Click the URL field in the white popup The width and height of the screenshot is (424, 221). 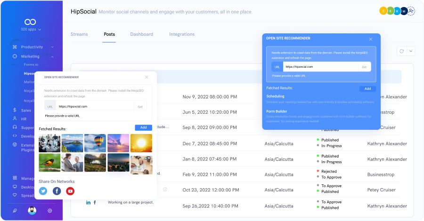(x=94, y=106)
